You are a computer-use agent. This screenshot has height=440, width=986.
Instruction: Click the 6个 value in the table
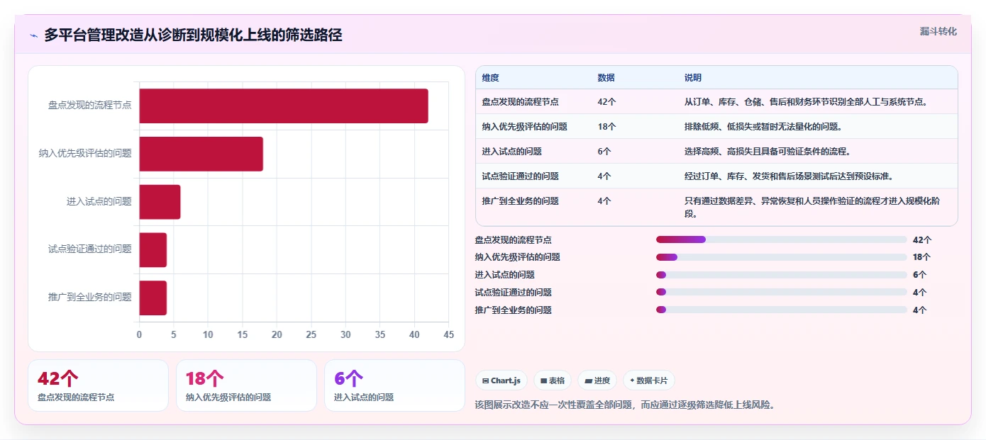point(605,152)
